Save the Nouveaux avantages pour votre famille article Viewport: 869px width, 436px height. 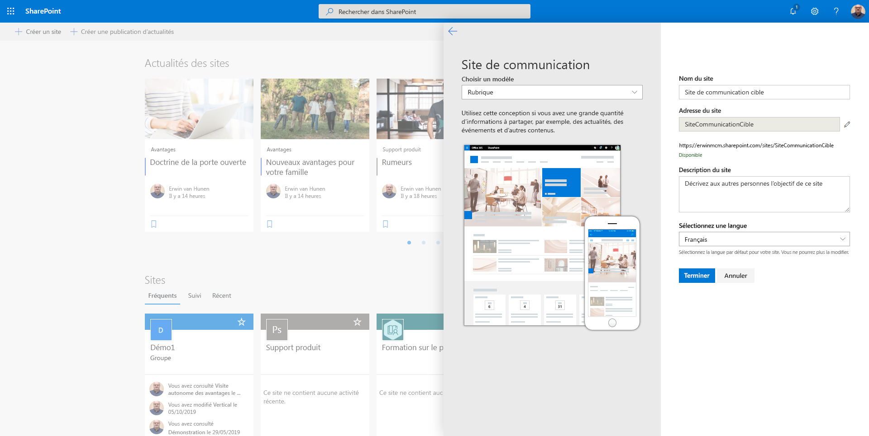point(269,224)
